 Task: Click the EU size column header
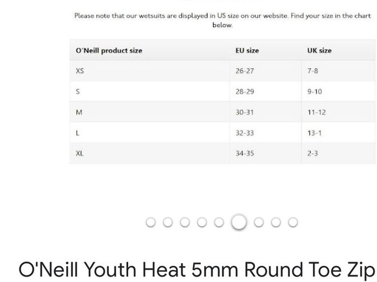(x=247, y=50)
